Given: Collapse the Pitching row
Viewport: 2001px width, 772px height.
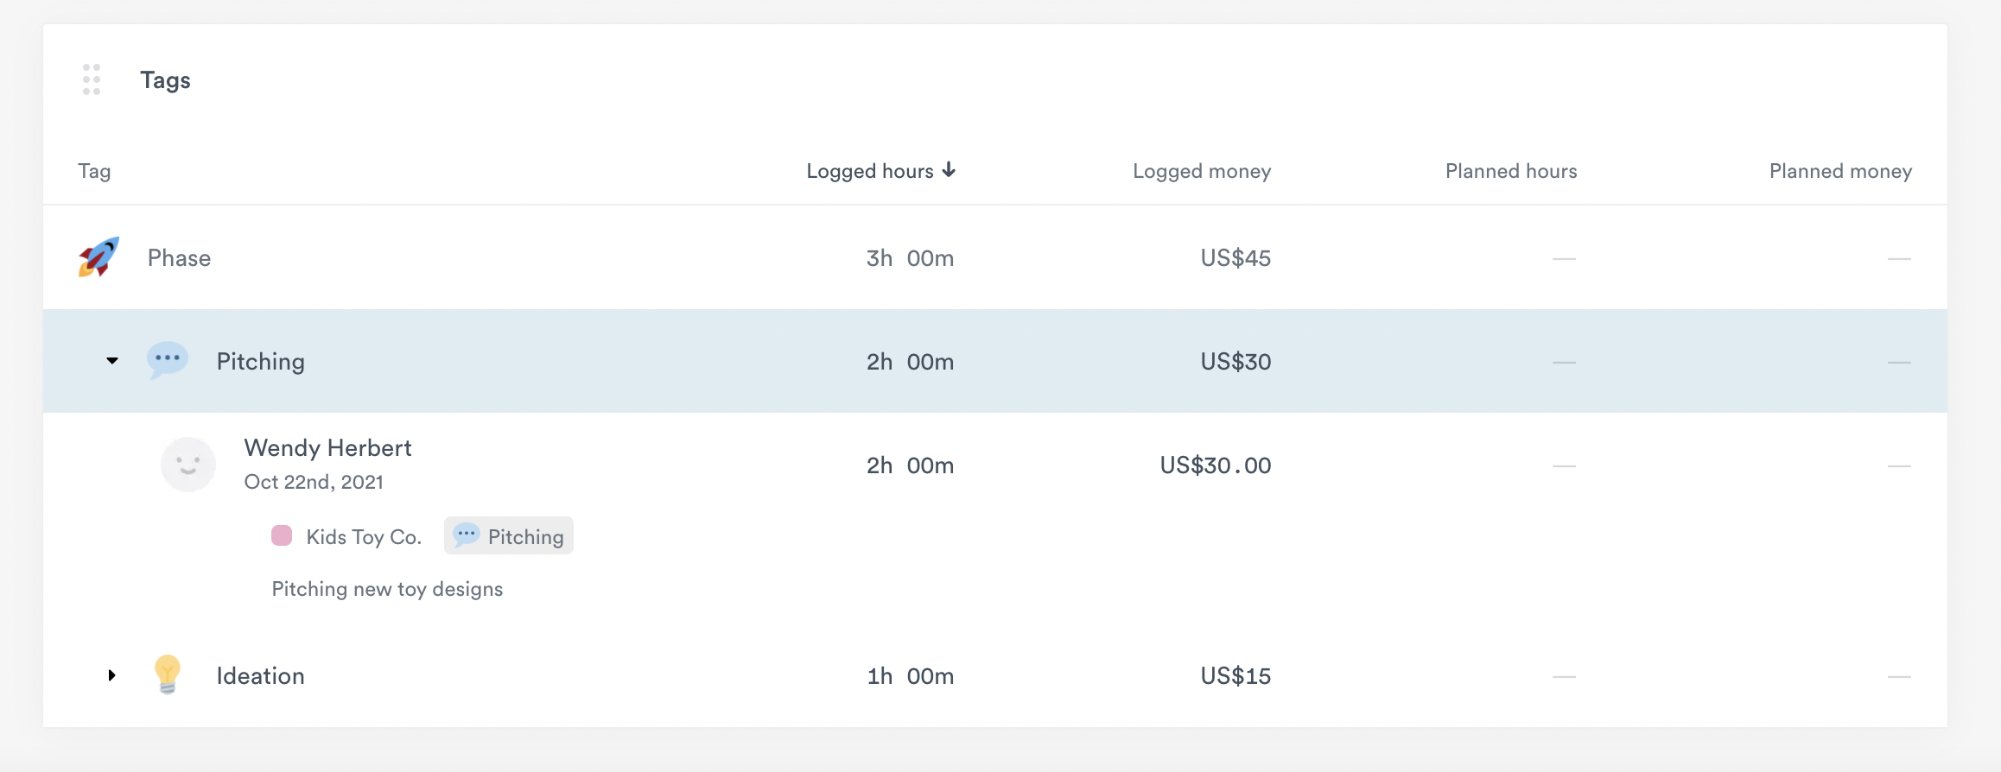Looking at the screenshot, I should coord(112,361).
